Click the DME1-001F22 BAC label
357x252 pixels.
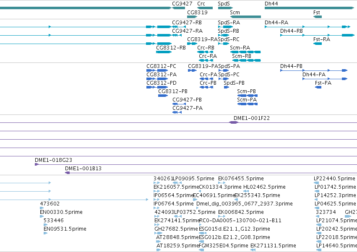(252, 118)
